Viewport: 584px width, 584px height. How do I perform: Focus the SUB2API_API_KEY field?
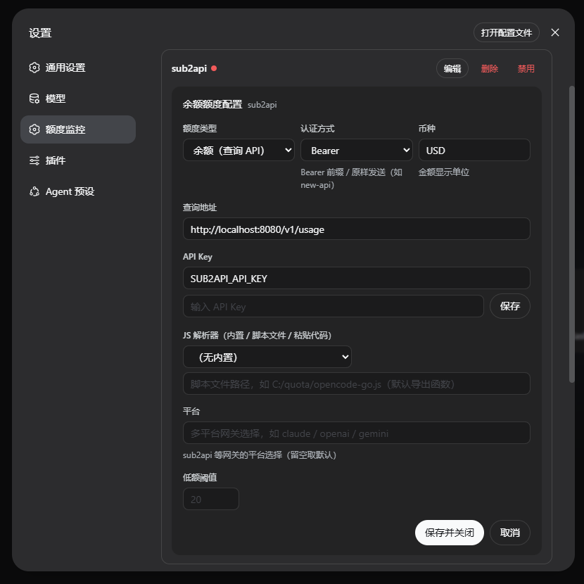point(357,278)
